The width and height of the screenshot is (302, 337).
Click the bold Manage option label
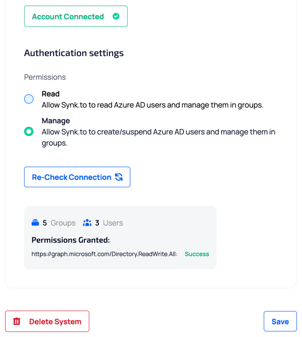tap(56, 120)
